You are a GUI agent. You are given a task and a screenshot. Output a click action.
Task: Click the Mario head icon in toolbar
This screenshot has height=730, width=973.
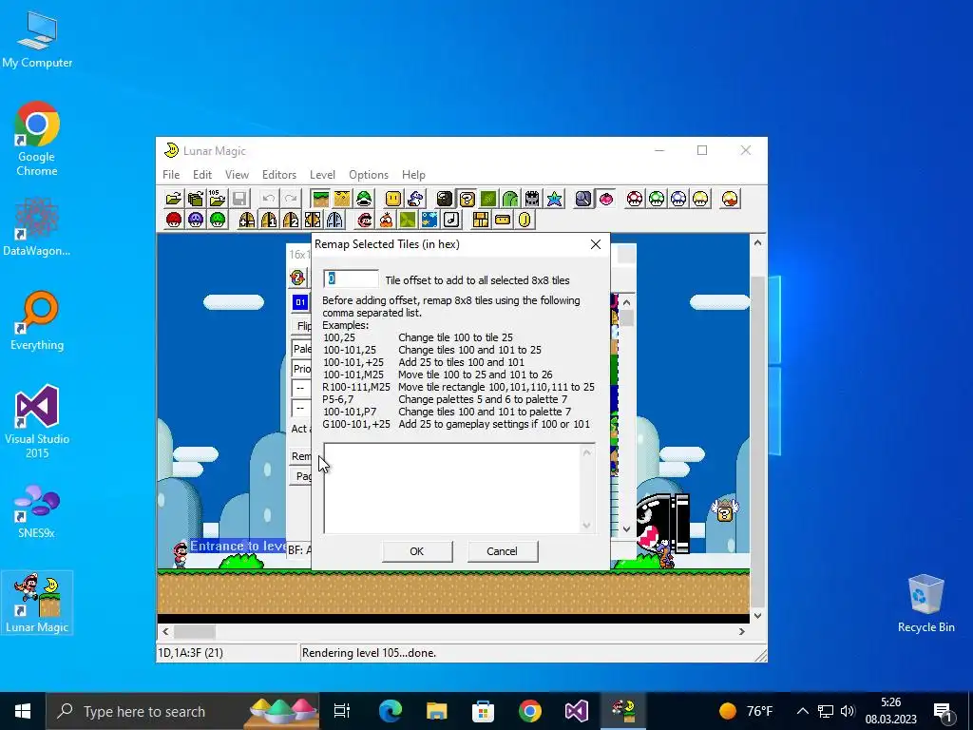pos(364,220)
